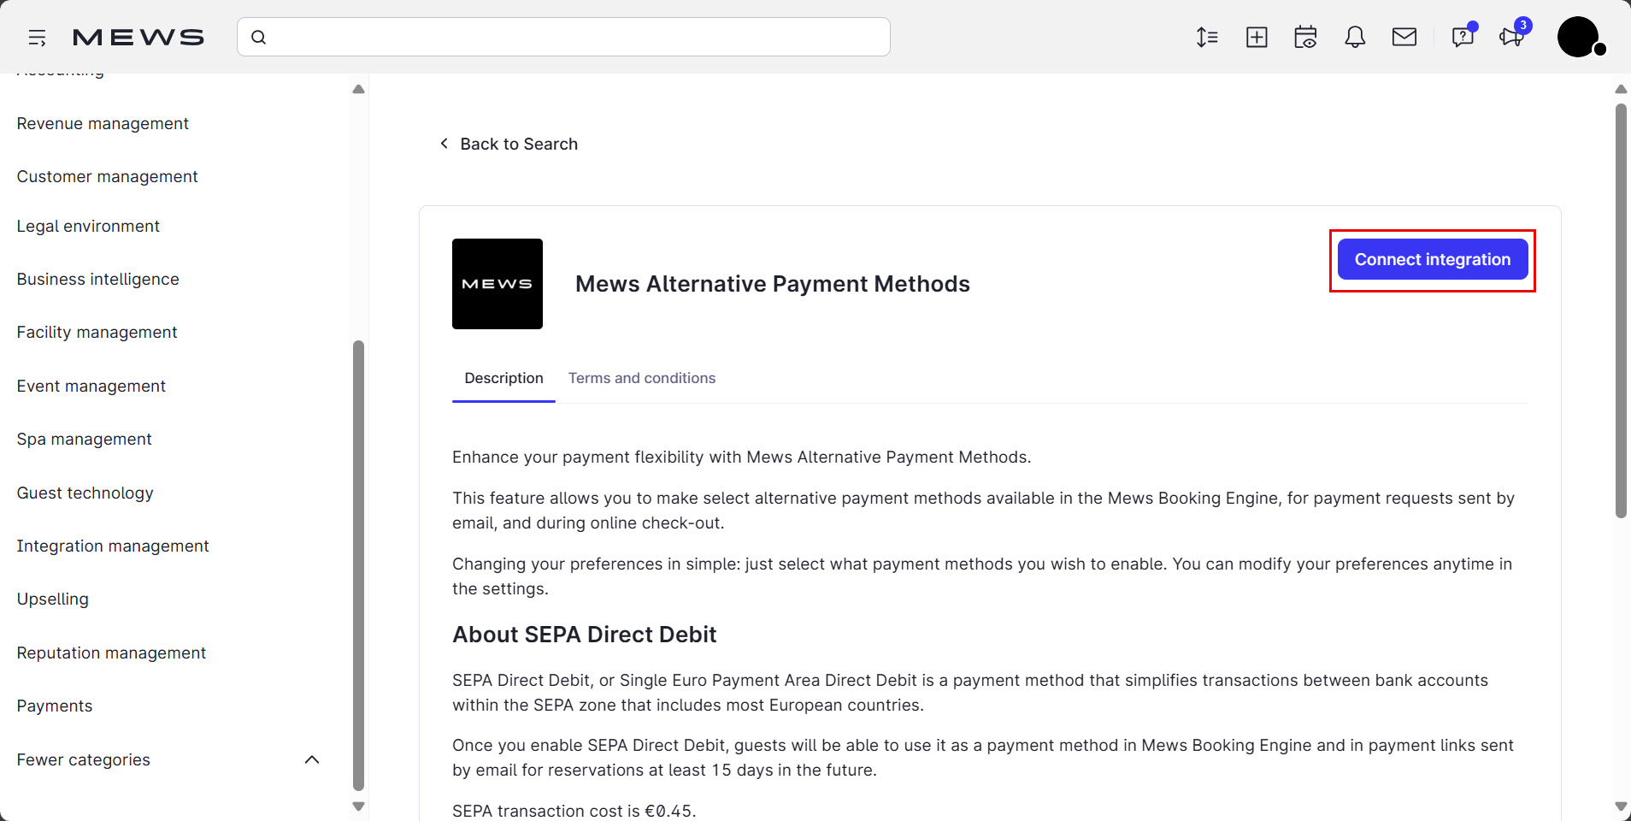Image resolution: width=1631 pixels, height=821 pixels.
Task: Select Guest technology category
Action: [x=85, y=493]
